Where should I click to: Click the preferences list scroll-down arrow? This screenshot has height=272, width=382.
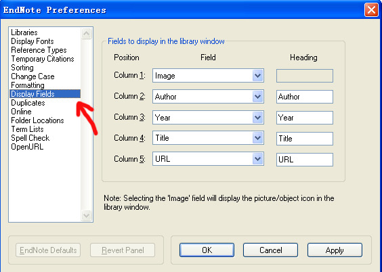(87, 215)
